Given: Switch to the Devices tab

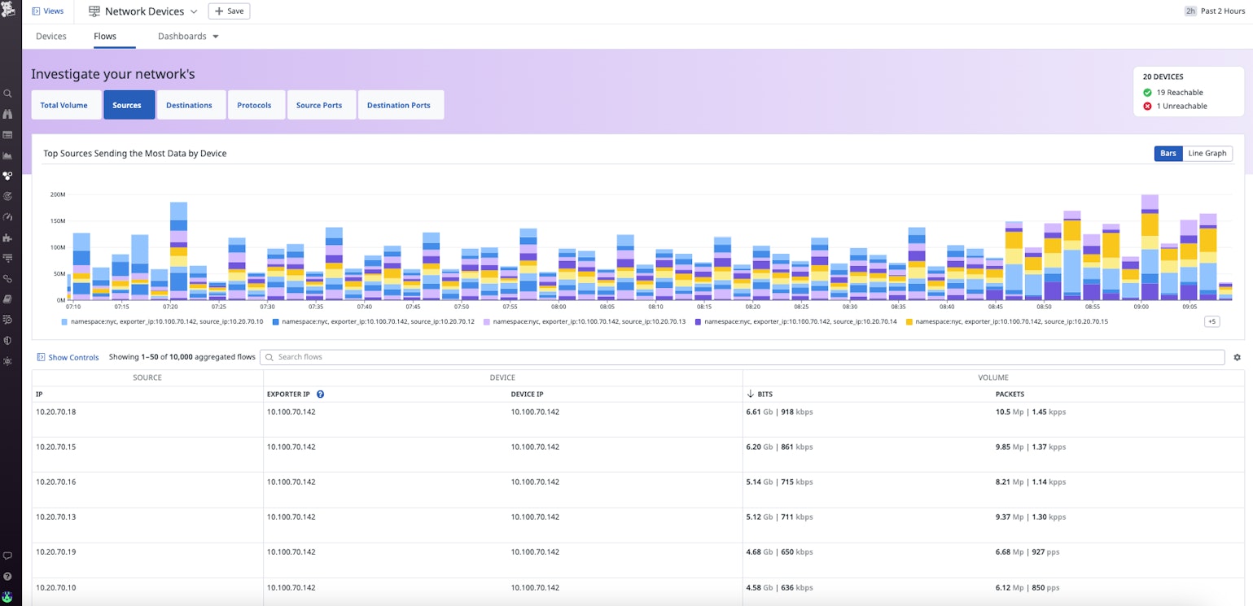Looking at the screenshot, I should tap(50, 36).
